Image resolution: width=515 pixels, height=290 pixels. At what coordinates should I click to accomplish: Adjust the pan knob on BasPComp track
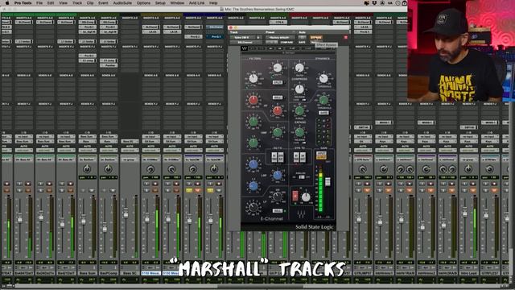(108, 169)
